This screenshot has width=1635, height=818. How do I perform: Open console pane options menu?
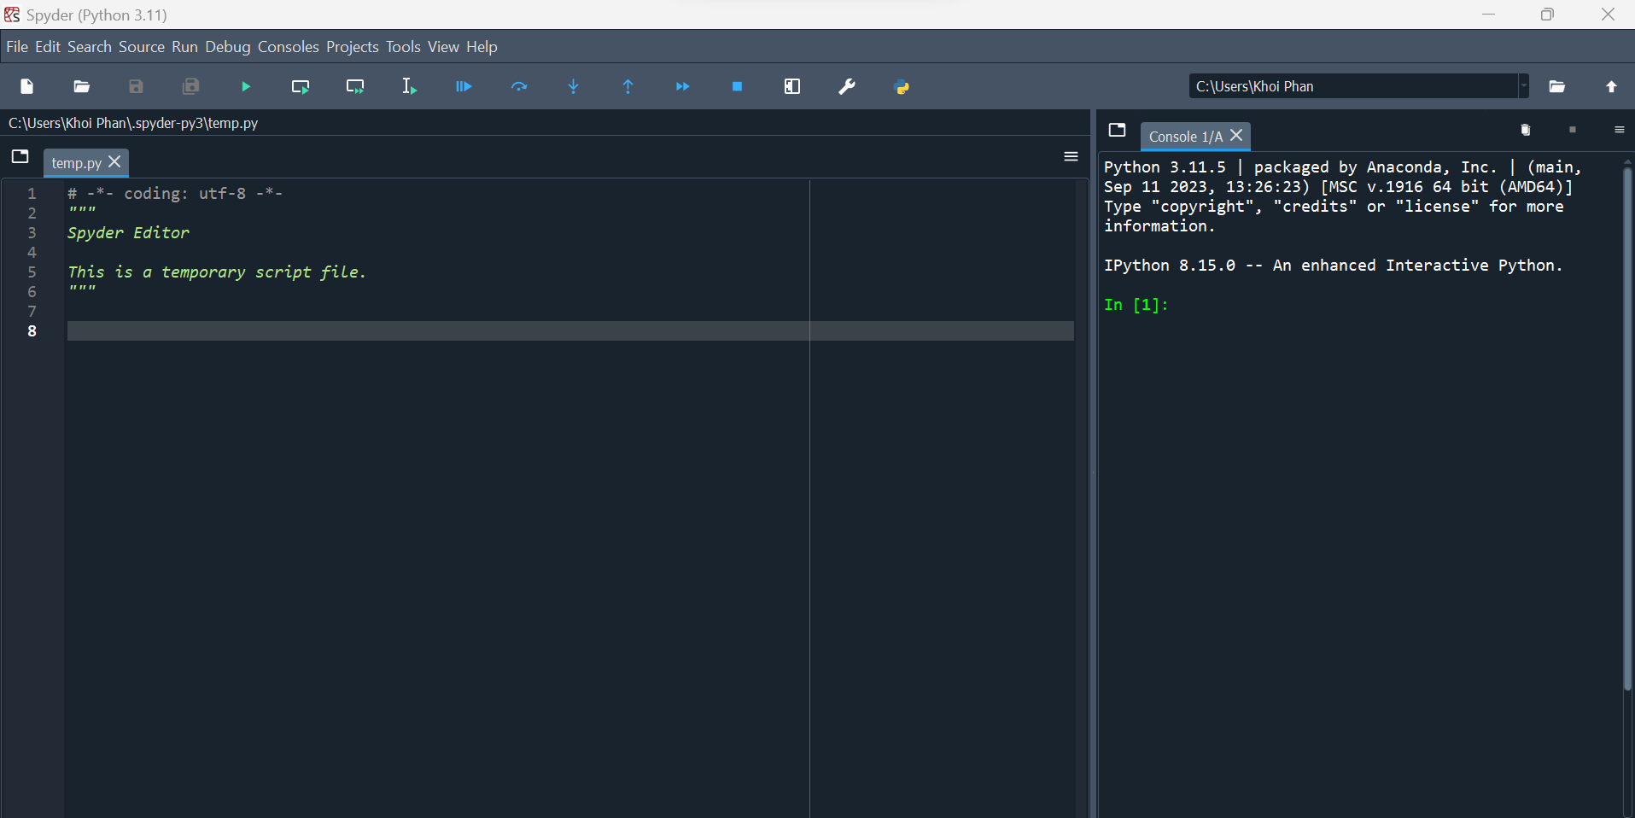1620,130
